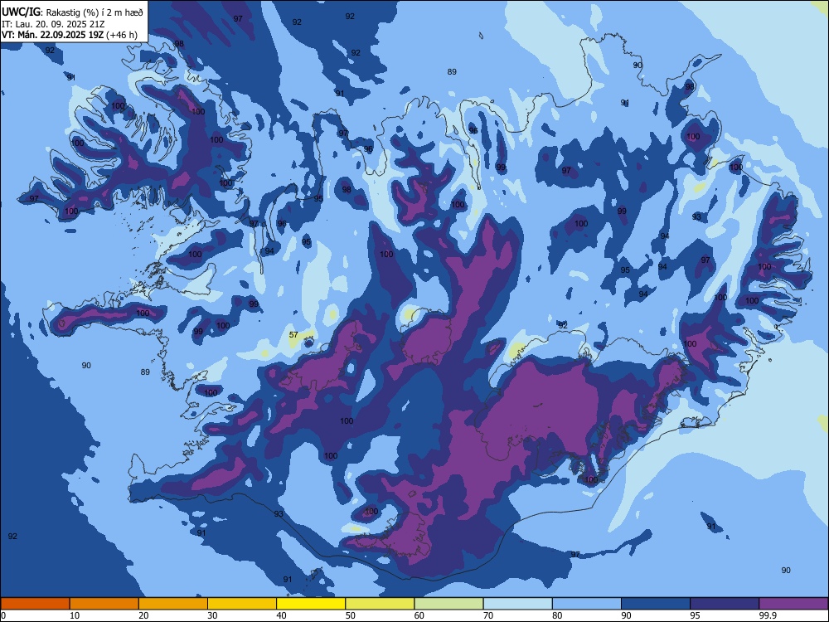Pick the light orange 20–30 legend swatch
The image size is (829, 622).
[x=173, y=604]
